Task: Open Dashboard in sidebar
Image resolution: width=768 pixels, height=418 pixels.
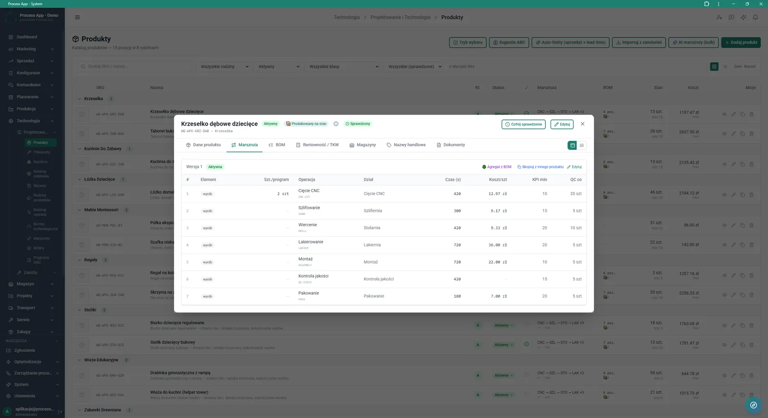Action: [31, 37]
